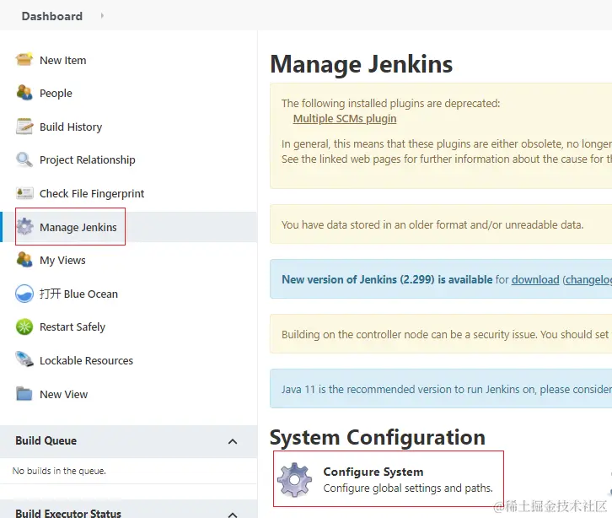Open Check File Fingerprint
The height and width of the screenshot is (518, 612).
pos(92,194)
